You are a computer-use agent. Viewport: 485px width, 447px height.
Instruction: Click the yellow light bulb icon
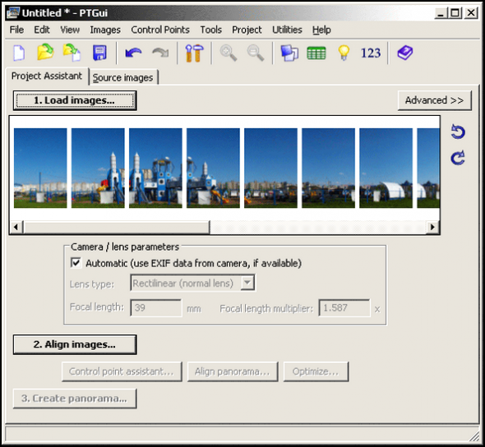click(344, 53)
